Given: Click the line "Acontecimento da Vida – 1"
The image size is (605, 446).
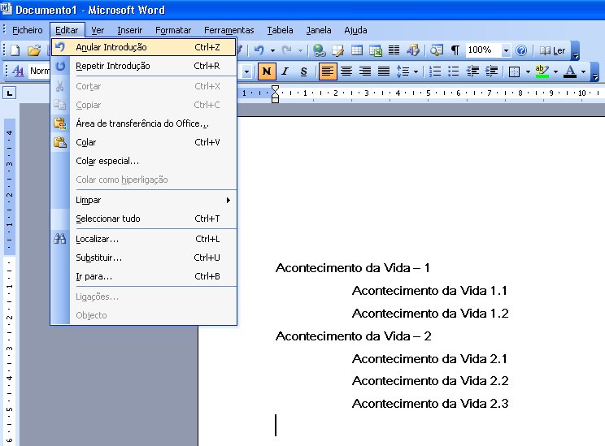Looking at the screenshot, I should 353,268.
